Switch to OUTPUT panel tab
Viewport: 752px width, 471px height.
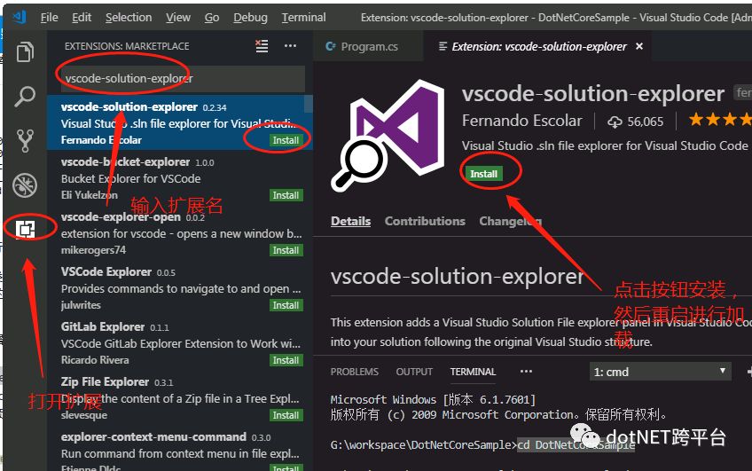click(414, 372)
